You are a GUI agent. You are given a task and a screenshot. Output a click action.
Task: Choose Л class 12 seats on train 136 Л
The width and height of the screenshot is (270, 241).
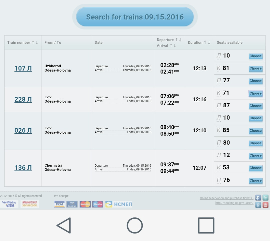tap(255, 155)
